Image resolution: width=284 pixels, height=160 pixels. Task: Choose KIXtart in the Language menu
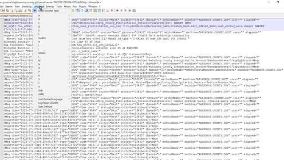pyautogui.click(x=52, y=53)
